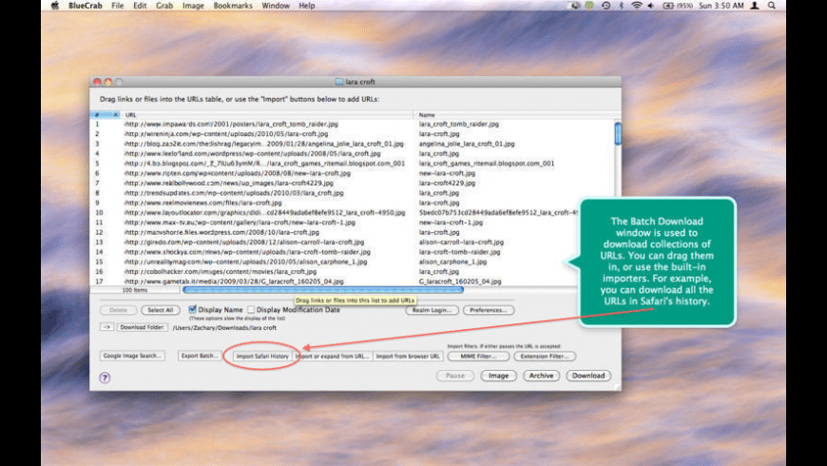Select row 2 wireninja.com URL
The image size is (827, 466).
(226, 134)
